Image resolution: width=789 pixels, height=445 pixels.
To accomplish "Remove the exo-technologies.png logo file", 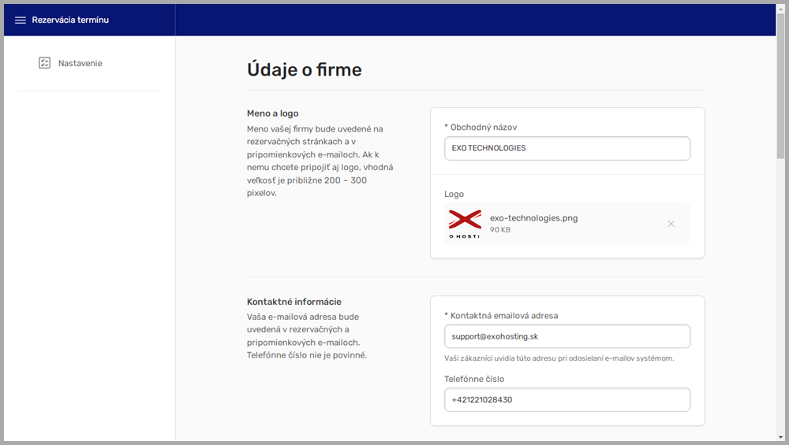I will tap(671, 224).
